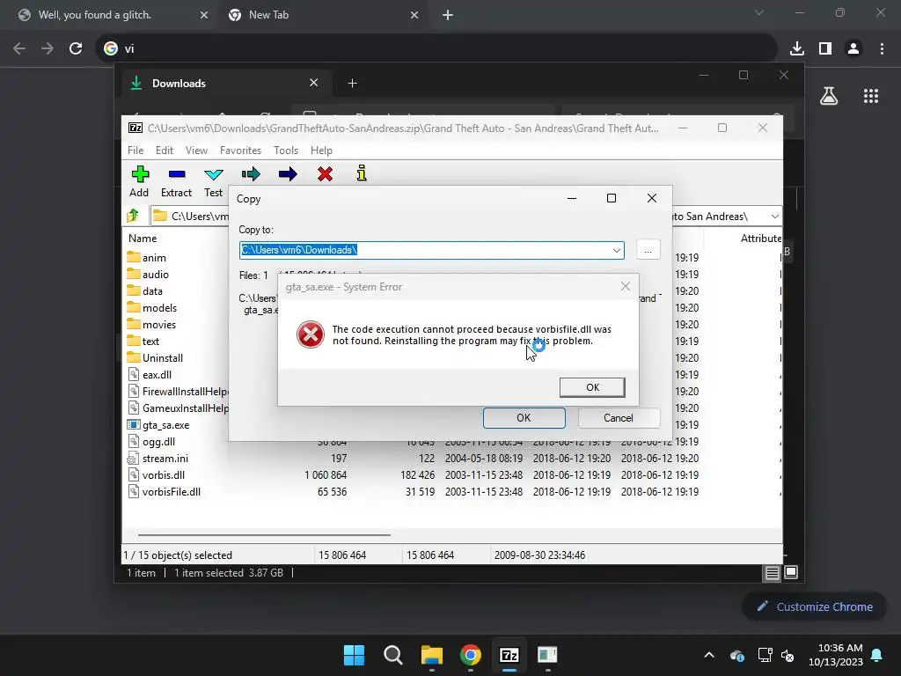Image resolution: width=901 pixels, height=676 pixels.
Task: Open Chrome's three-dot menu
Action: click(x=882, y=48)
